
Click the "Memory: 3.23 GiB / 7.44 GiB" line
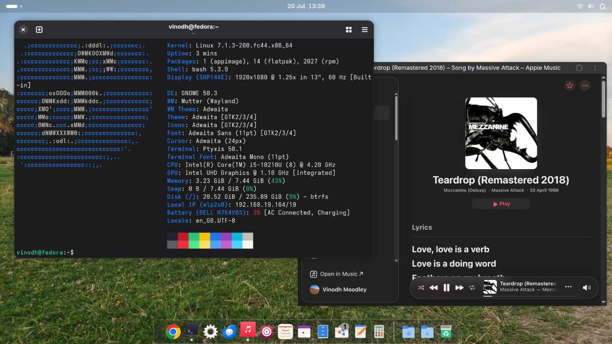226,181
